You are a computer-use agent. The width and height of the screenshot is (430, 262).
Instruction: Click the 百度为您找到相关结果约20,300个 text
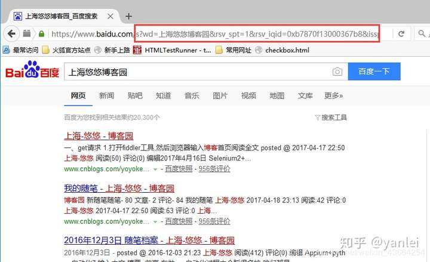tap(112, 118)
